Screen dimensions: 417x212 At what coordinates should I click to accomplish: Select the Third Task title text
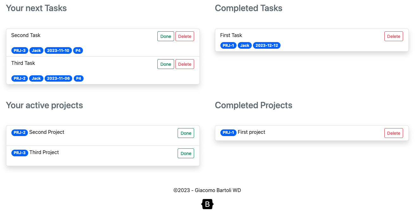(23, 63)
